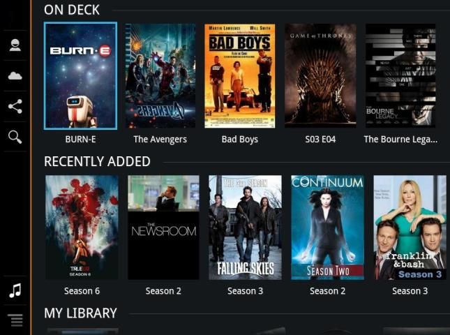Screen dimensions: 450x335
Task: Open The Avengers poster
Action: pyautogui.click(x=160, y=76)
